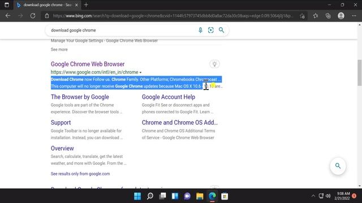The width and height of the screenshot is (362, 203).
Task: Open Widgets on the taskbar
Action: coord(175,196)
